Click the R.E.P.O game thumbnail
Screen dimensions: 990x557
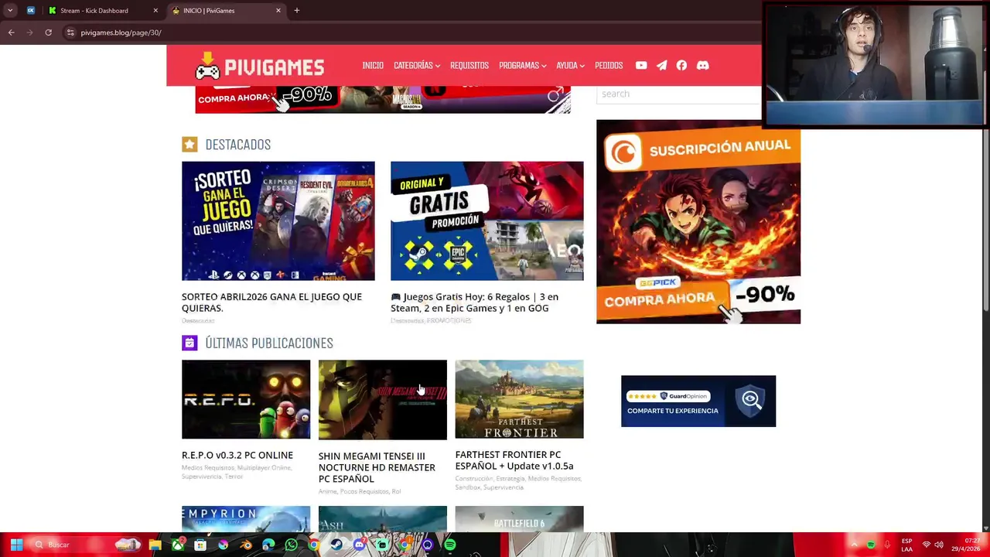click(246, 399)
